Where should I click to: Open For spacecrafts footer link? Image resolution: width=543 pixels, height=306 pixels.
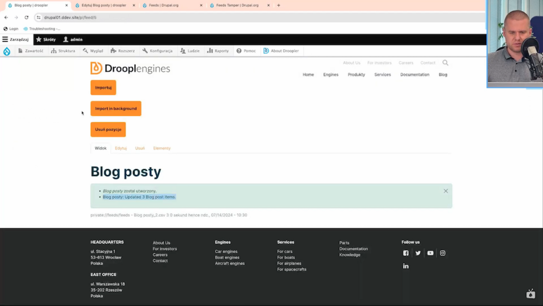[292, 269]
